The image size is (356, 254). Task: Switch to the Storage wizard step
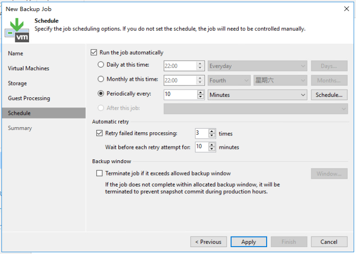click(17, 83)
